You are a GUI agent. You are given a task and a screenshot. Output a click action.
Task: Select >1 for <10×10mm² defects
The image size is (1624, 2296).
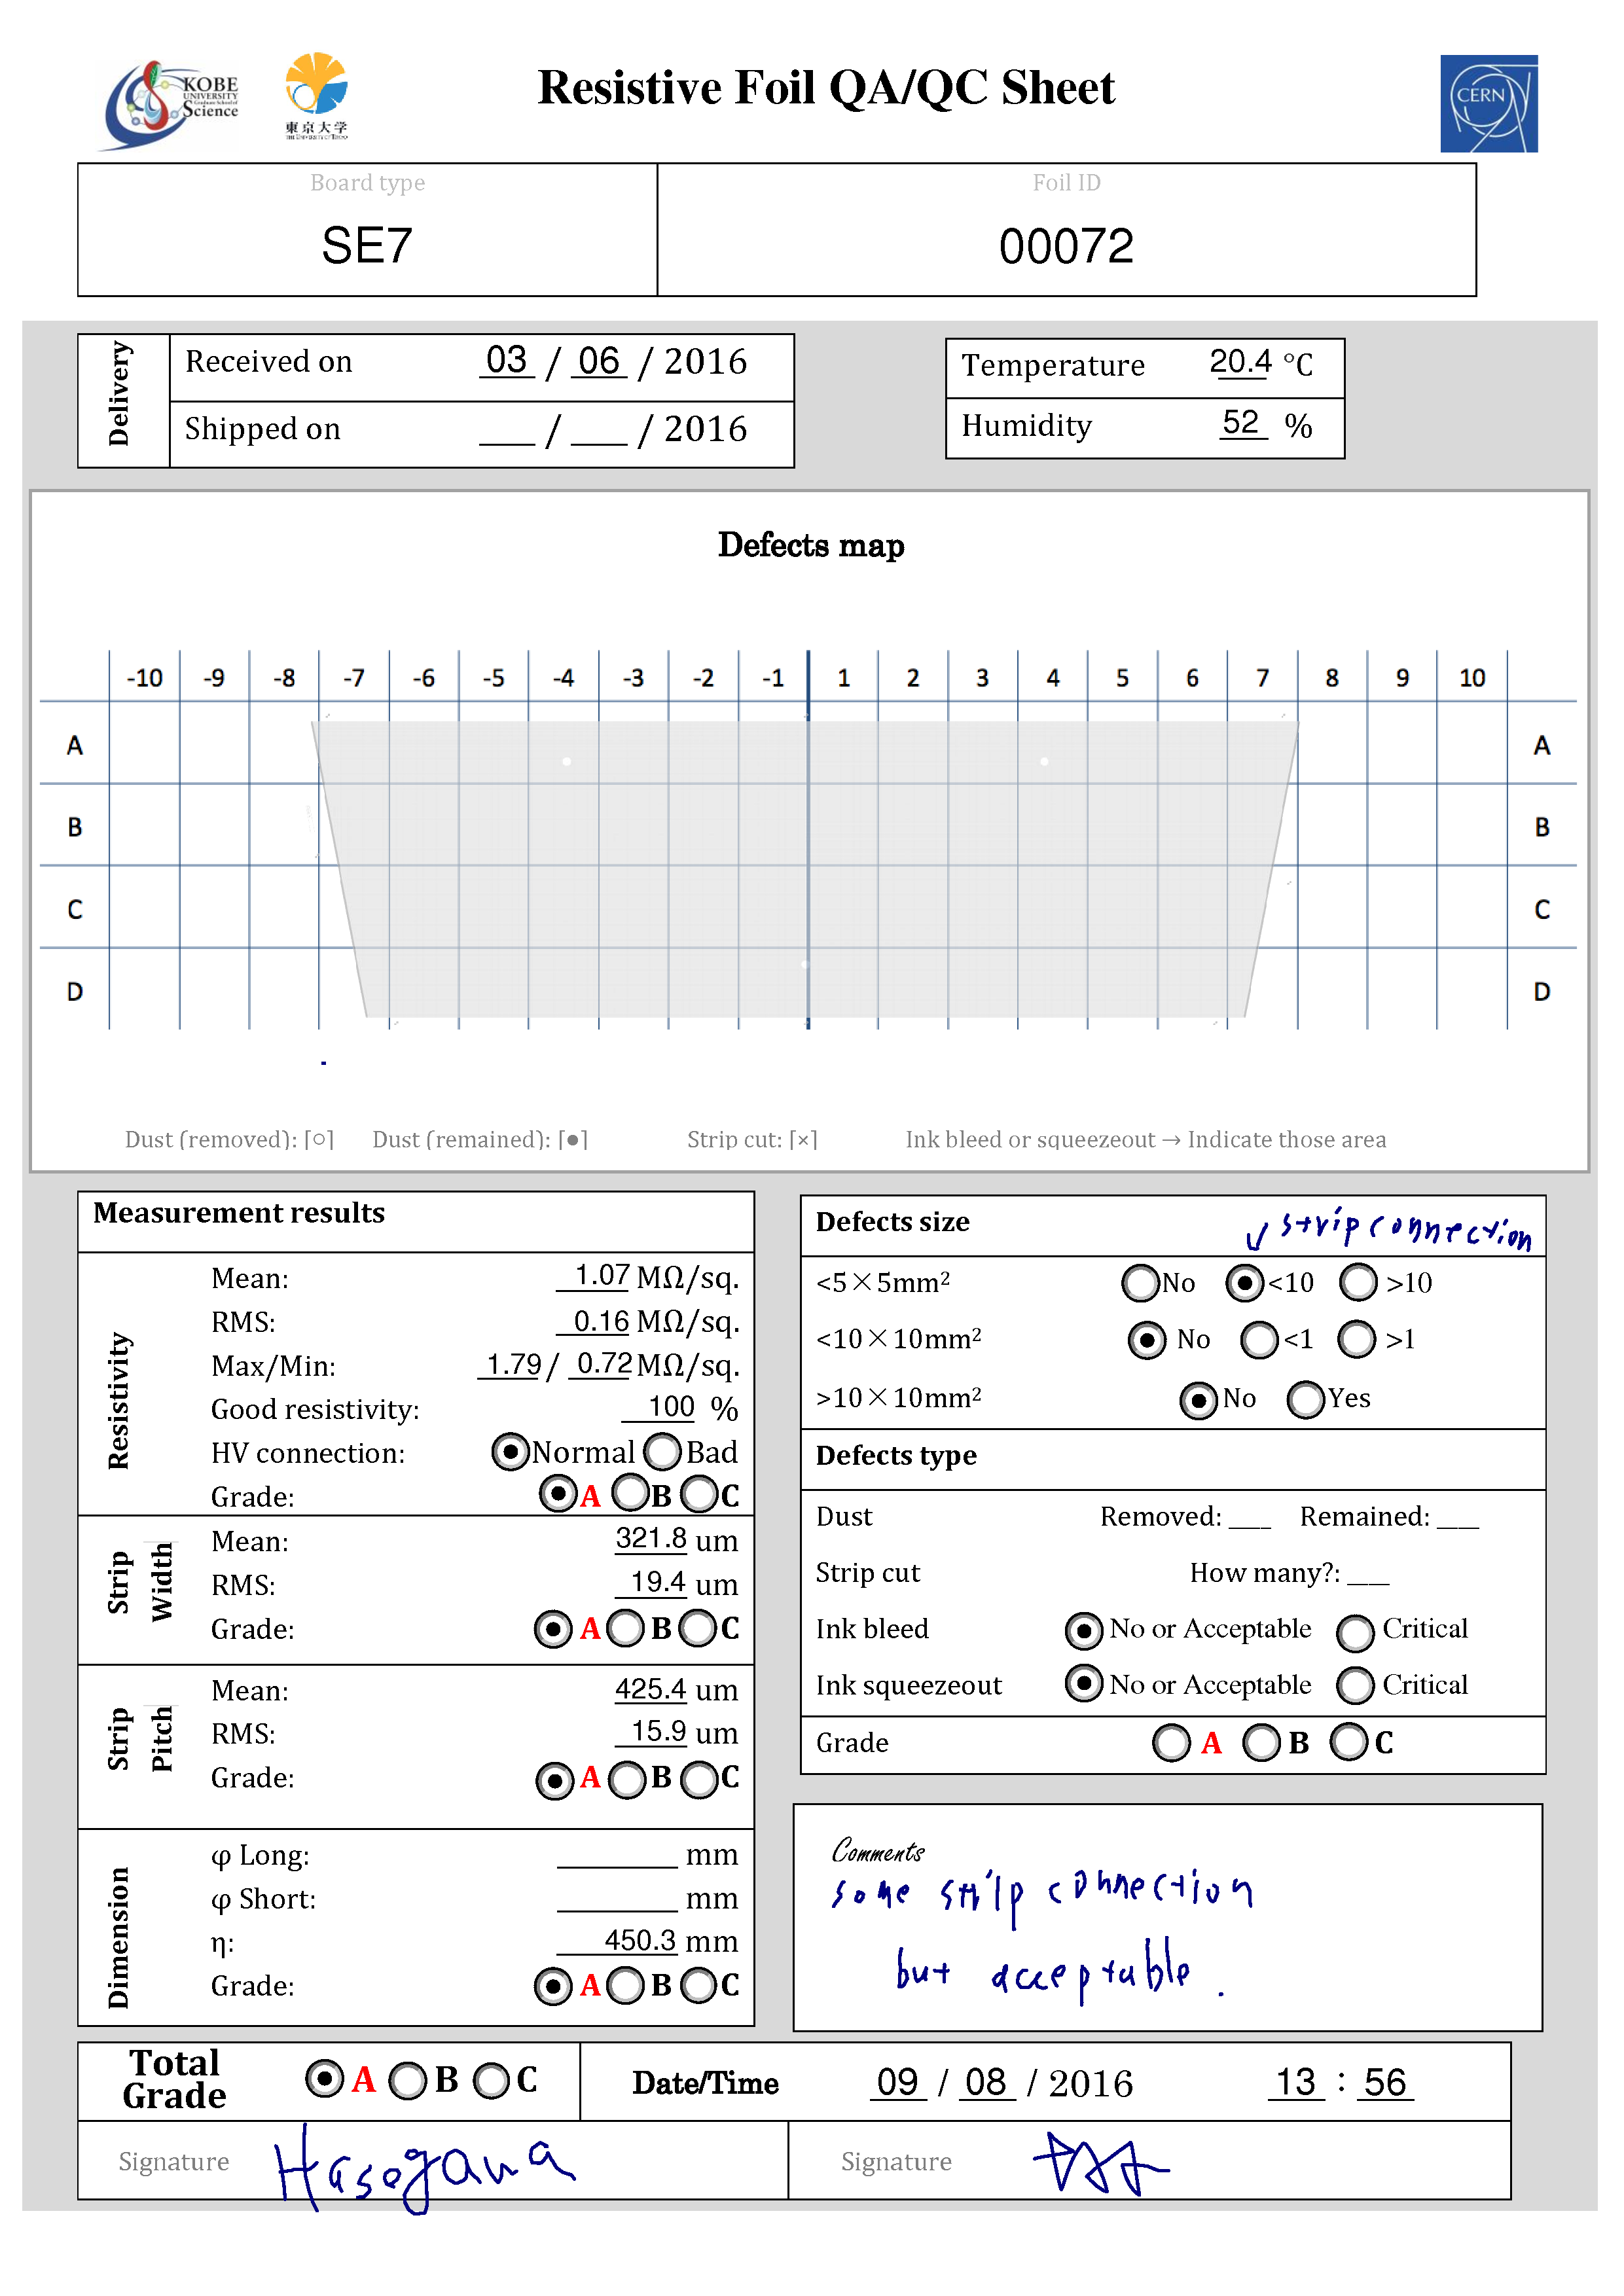pyautogui.click(x=1357, y=1340)
